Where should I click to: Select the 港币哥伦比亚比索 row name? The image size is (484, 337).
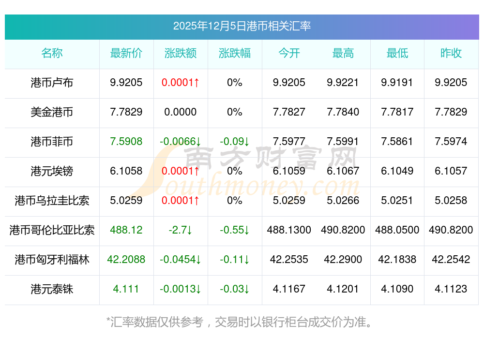[52, 230]
